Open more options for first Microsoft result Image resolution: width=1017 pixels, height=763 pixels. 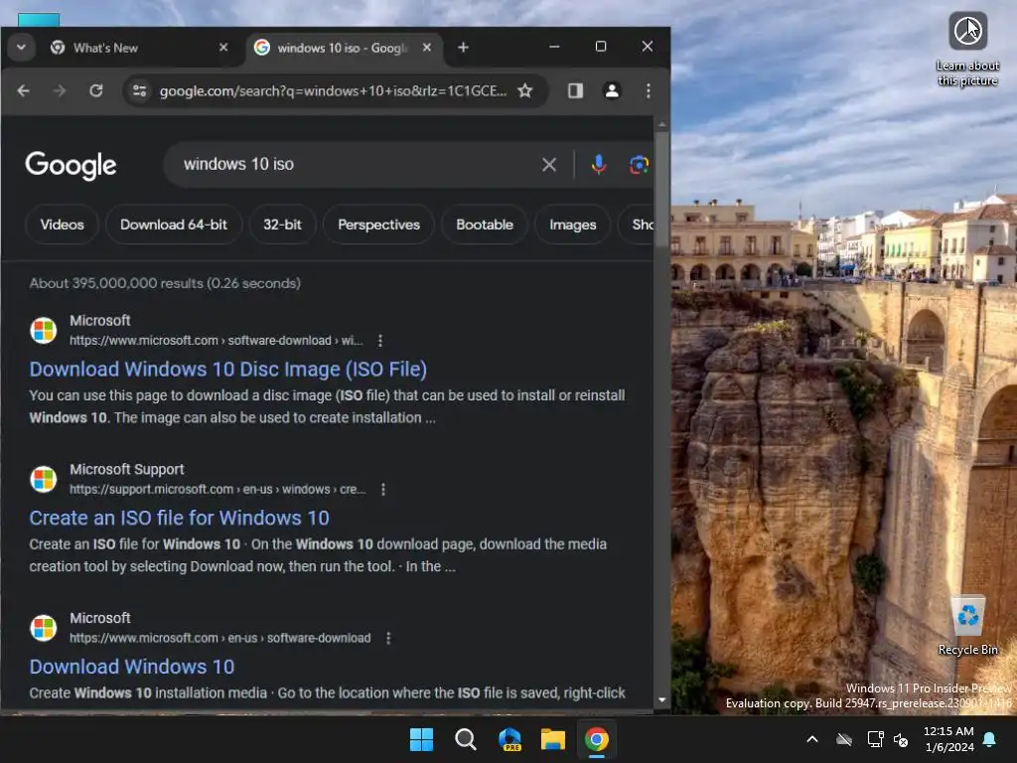(380, 341)
